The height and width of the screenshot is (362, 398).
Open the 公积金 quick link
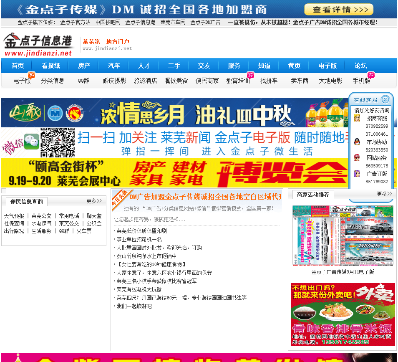point(94,223)
